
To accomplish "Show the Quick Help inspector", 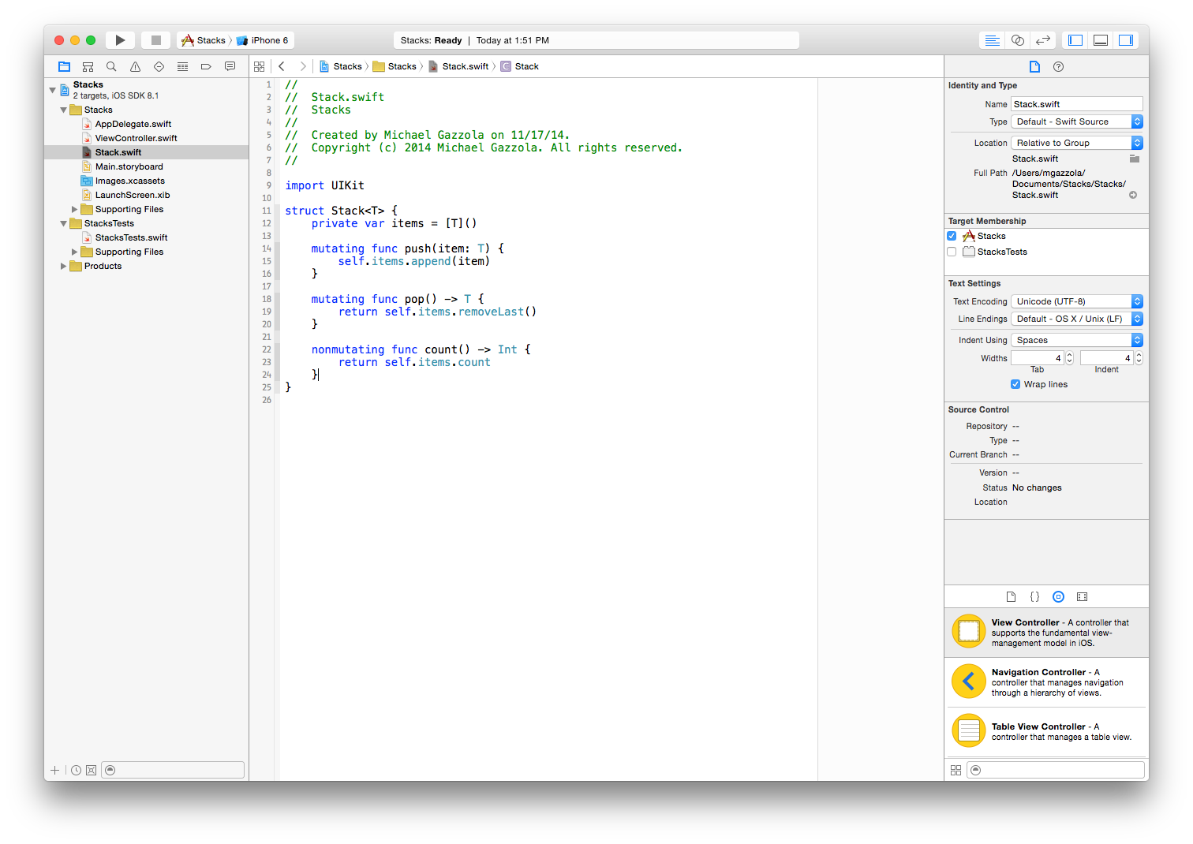I will [x=1059, y=66].
